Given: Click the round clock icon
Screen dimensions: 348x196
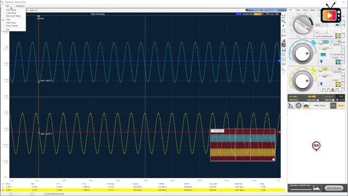Looking at the screenshot, I should click(299, 106).
